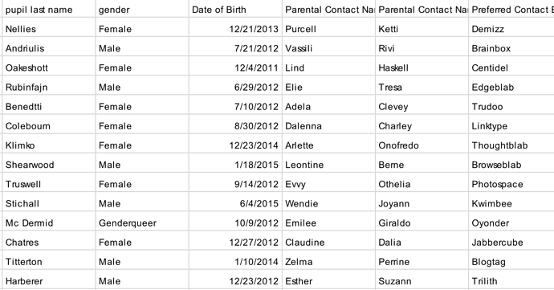Screen dimensions: 554x290
Task: Click the cell containing Othelia
Action: [x=422, y=184]
